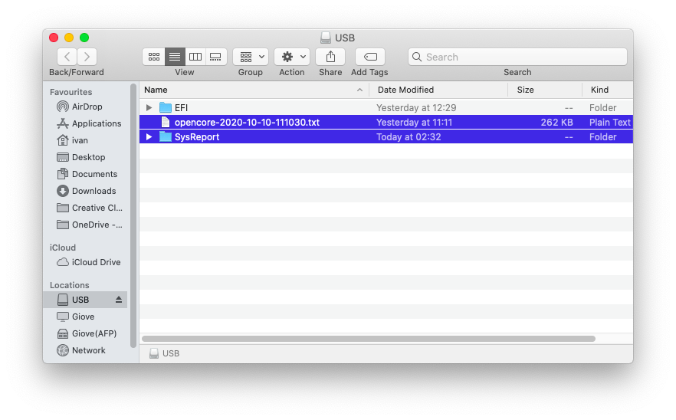Open Downloads in the sidebar

pyautogui.click(x=86, y=191)
